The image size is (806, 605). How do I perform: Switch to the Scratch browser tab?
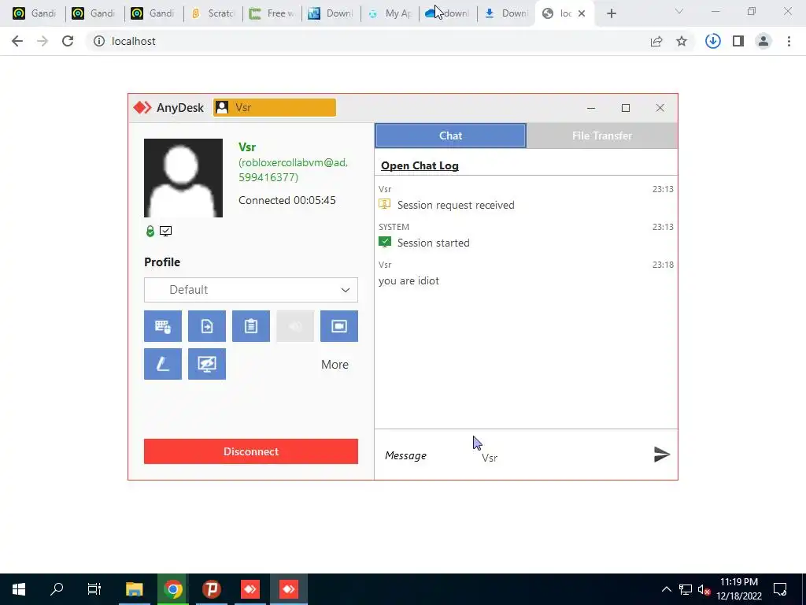213,13
